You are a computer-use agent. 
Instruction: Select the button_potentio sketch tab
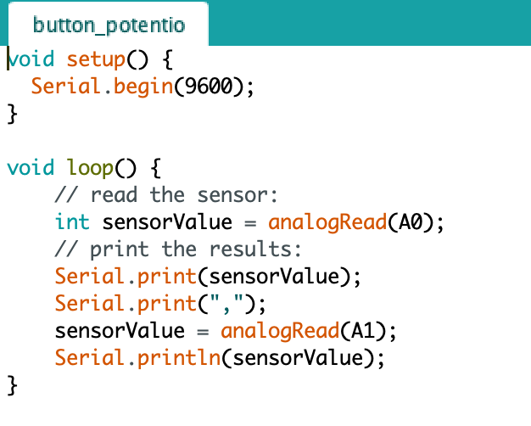click(109, 25)
